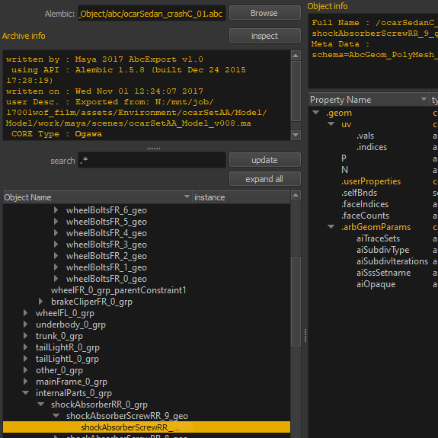Collapse internalParts_0_grp node

pos(25,393)
